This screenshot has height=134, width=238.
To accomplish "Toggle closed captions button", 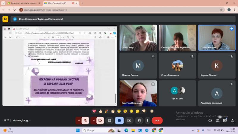I will pos(109,120).
